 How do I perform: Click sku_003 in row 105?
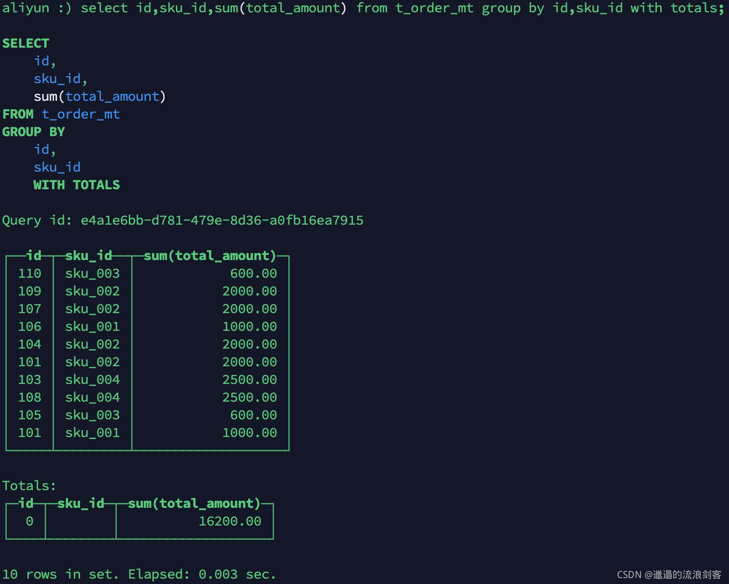click(x=92, y=415)
